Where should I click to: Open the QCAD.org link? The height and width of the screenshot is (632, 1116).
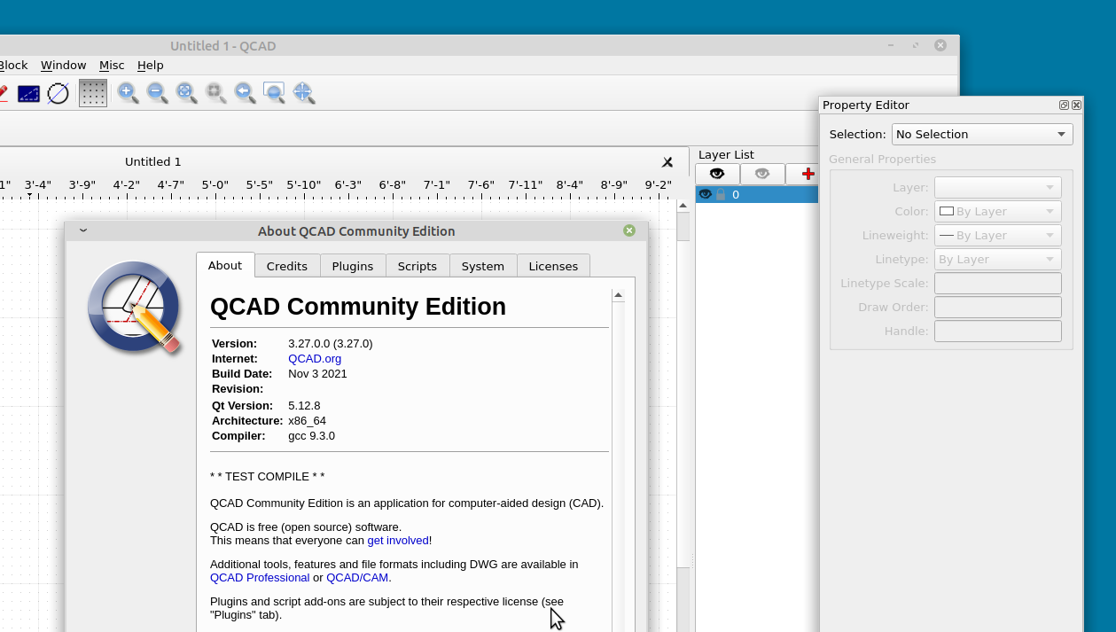point(315,358)
